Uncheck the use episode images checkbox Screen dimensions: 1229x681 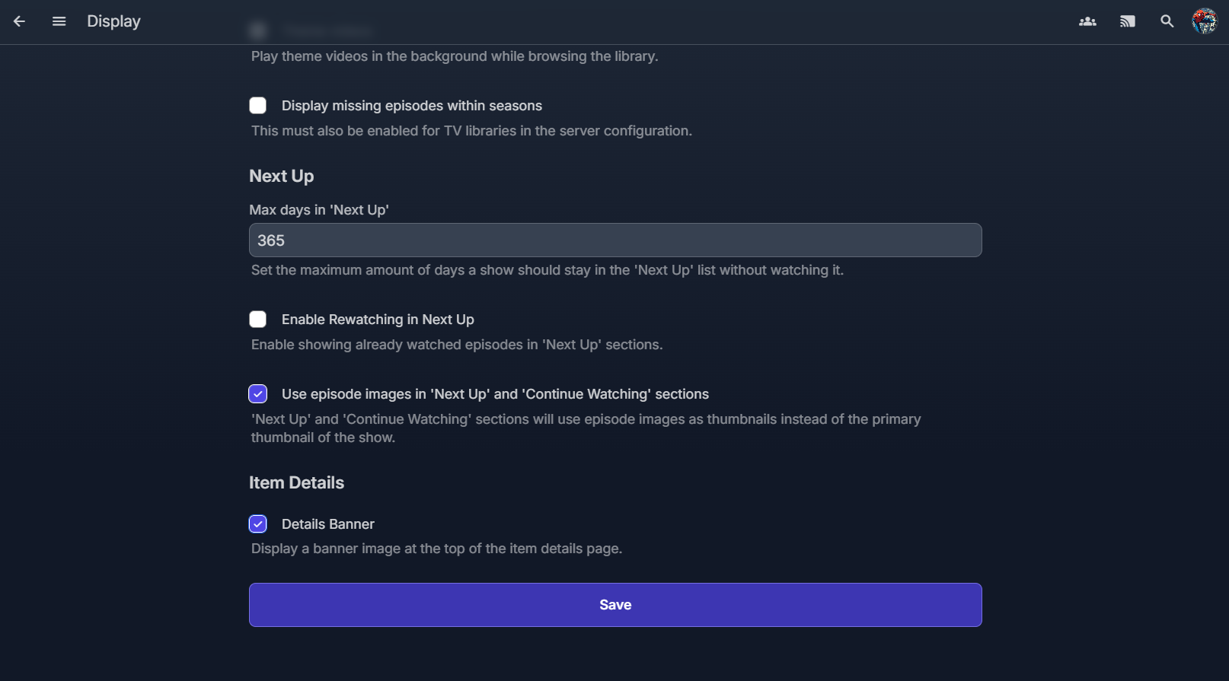point(258,394)
